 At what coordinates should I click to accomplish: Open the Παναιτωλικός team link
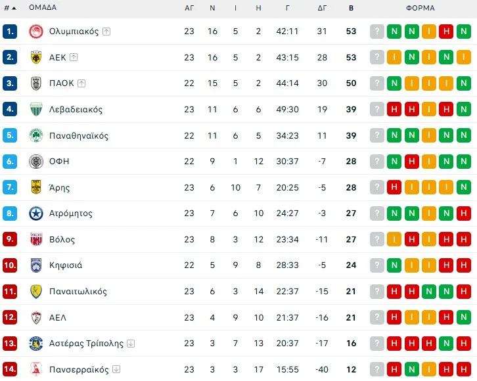coord(78,292)
